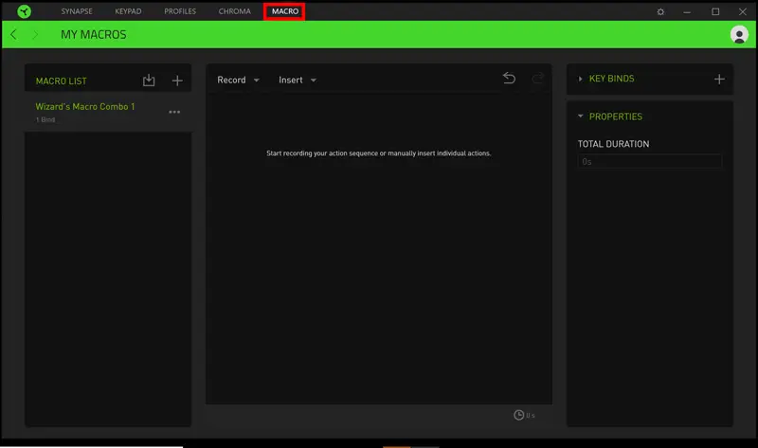Open the Insert dropdown
This screenshot has height=448, width=758.
298,80
